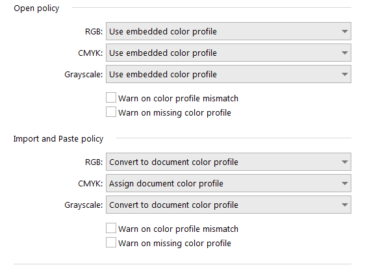Click the CMYK label under Import and Paste

tap(90, 184)
